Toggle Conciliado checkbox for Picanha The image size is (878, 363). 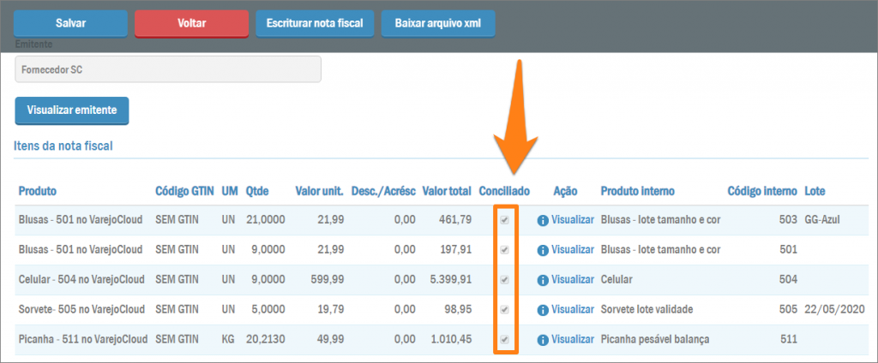505,340
